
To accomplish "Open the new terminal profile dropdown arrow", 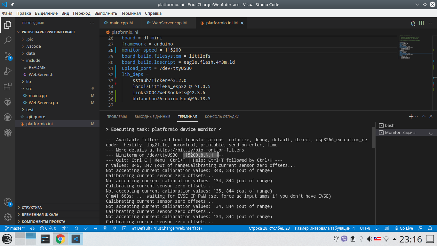I will pyautogui.click(x=417, y=117).
